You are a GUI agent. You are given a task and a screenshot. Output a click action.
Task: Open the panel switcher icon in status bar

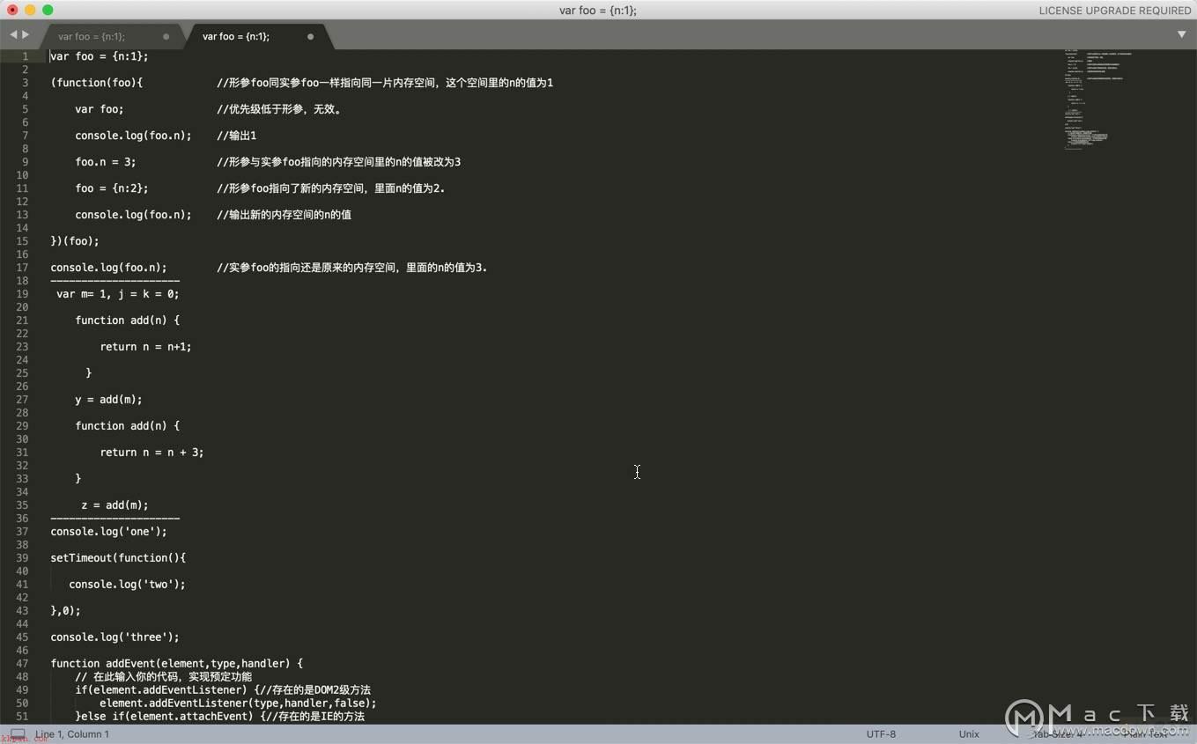(x=18, y=733)
